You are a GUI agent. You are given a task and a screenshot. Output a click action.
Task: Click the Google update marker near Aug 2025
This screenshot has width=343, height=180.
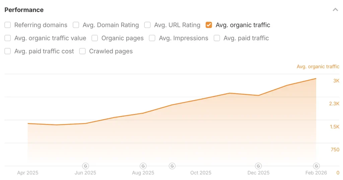point(143,166)
